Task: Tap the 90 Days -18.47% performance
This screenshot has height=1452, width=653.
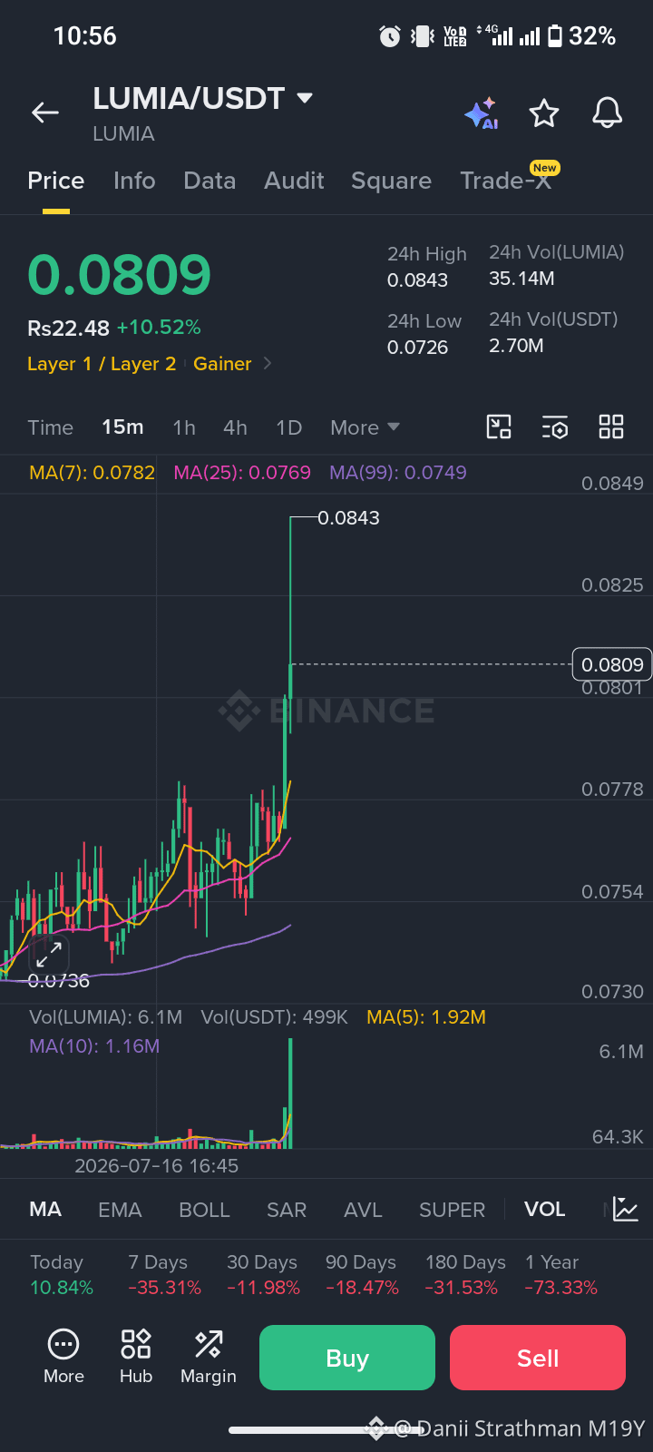Action: [362, 1275]
